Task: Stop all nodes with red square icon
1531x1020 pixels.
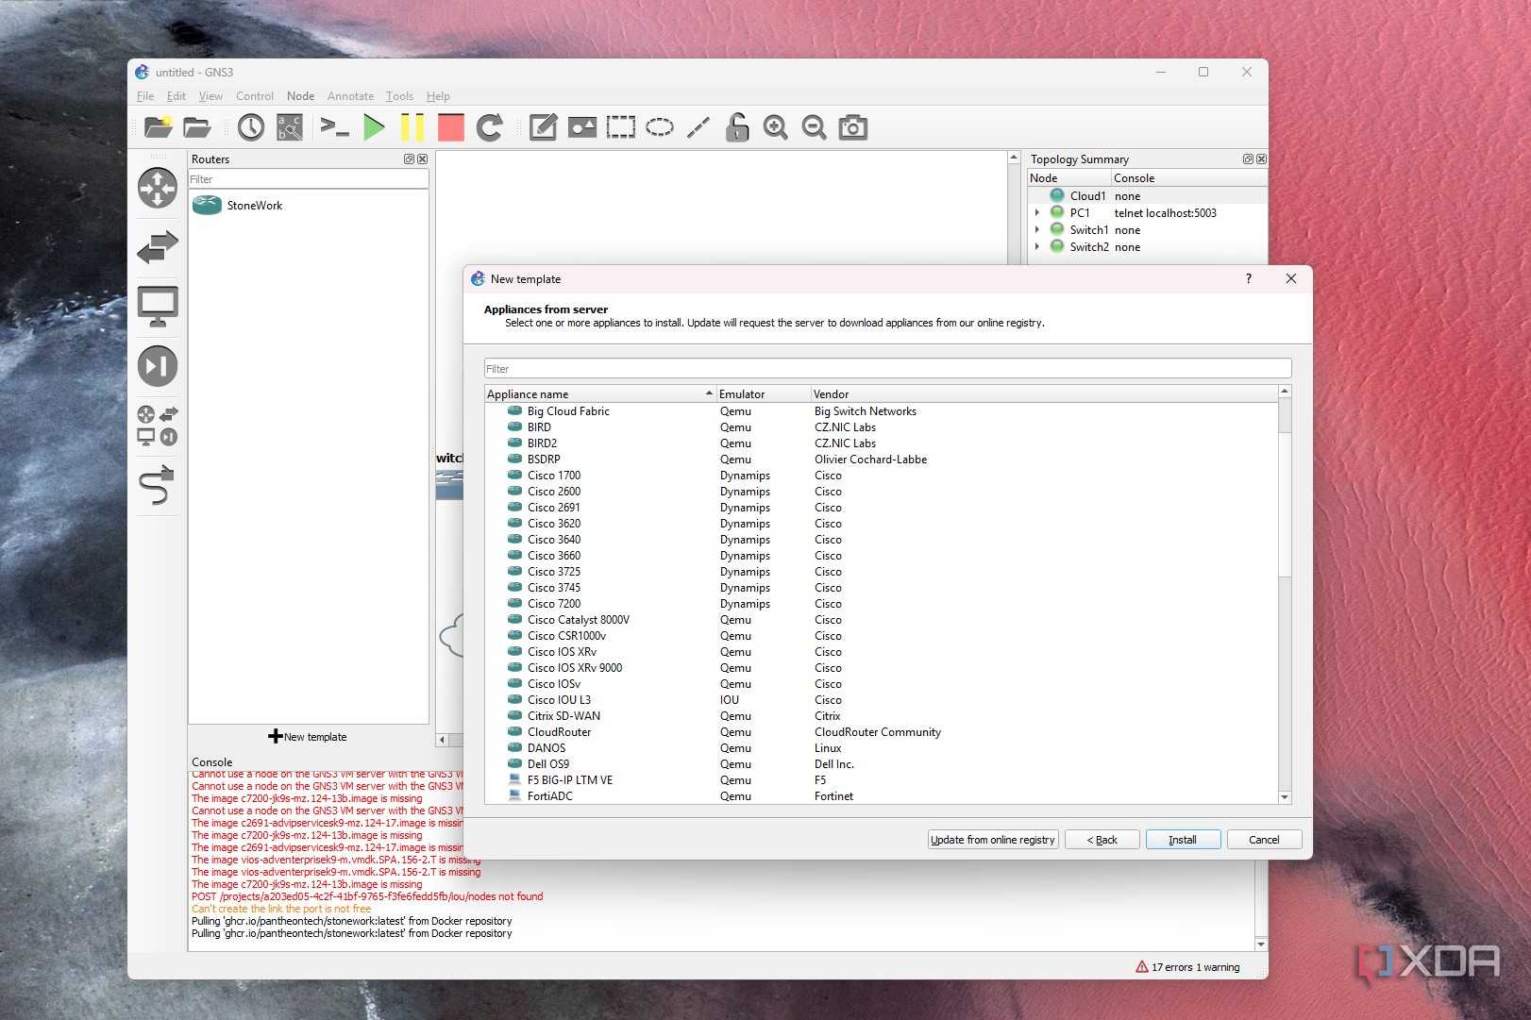Action: coord(451,127)
